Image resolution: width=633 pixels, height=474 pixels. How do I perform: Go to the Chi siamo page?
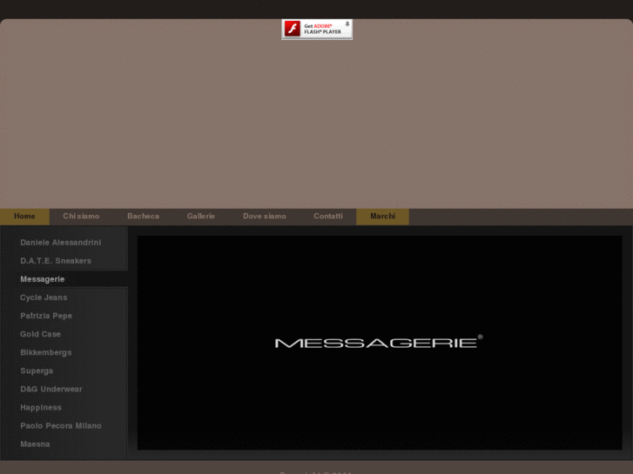pos(81,217)
